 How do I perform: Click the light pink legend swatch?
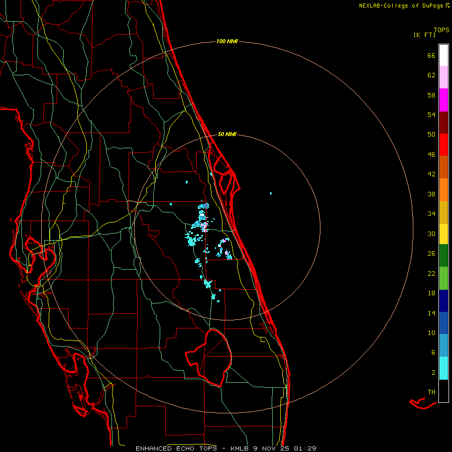coord(443,77)
